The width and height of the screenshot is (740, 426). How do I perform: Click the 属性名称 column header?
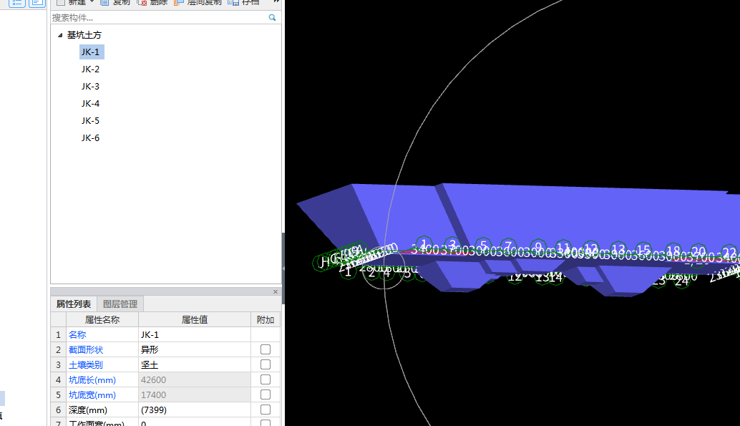click(x=102, y=320)
